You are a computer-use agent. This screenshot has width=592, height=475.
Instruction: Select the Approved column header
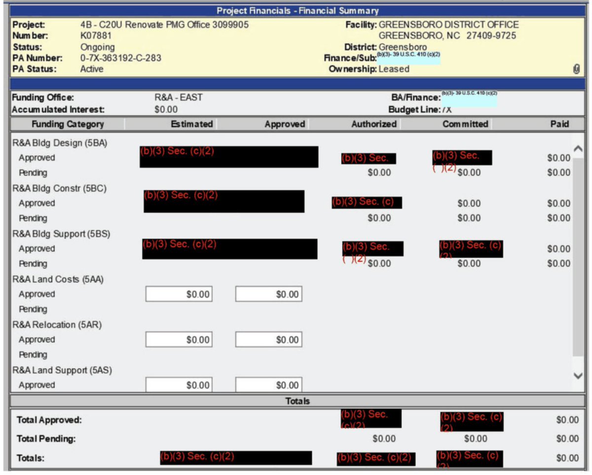click(285, 124)
